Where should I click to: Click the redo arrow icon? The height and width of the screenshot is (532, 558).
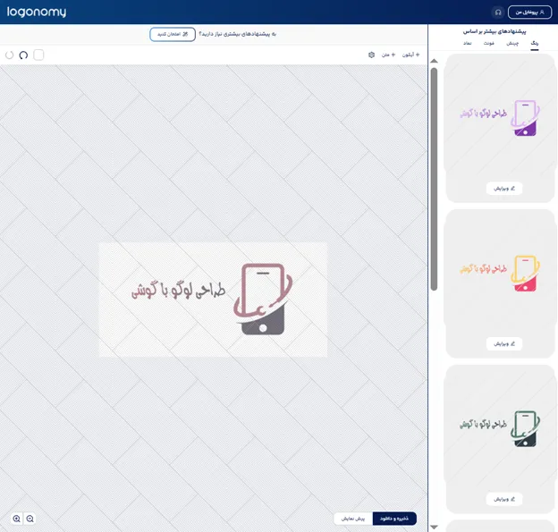pos(10,55)
